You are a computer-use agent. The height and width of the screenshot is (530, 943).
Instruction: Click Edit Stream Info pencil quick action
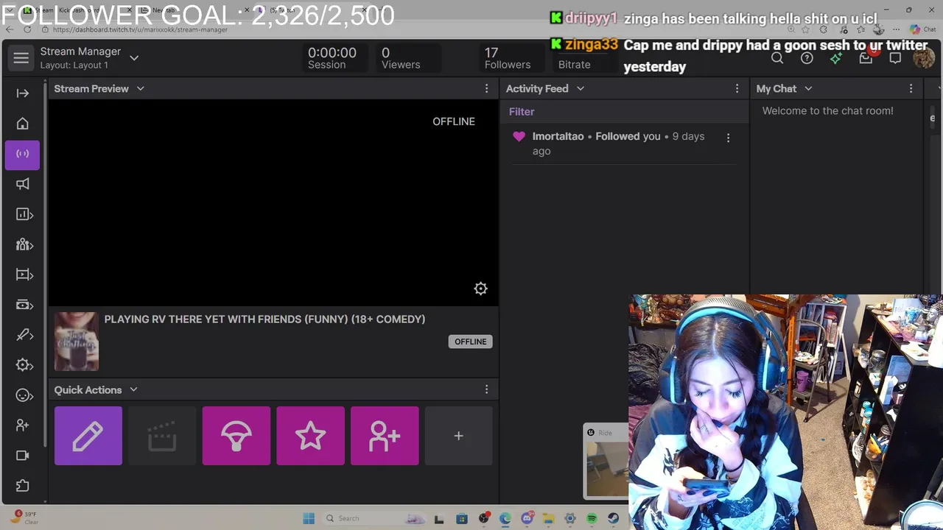(88, 436)
